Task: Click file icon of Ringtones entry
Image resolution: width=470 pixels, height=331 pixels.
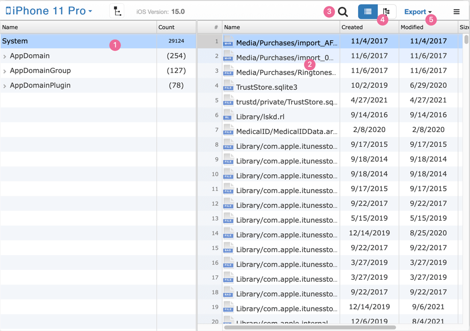Action: click(229, 71)
